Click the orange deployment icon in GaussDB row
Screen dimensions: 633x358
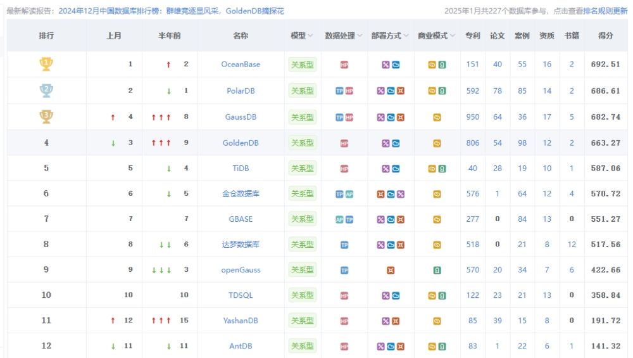(x=401, y=117)
